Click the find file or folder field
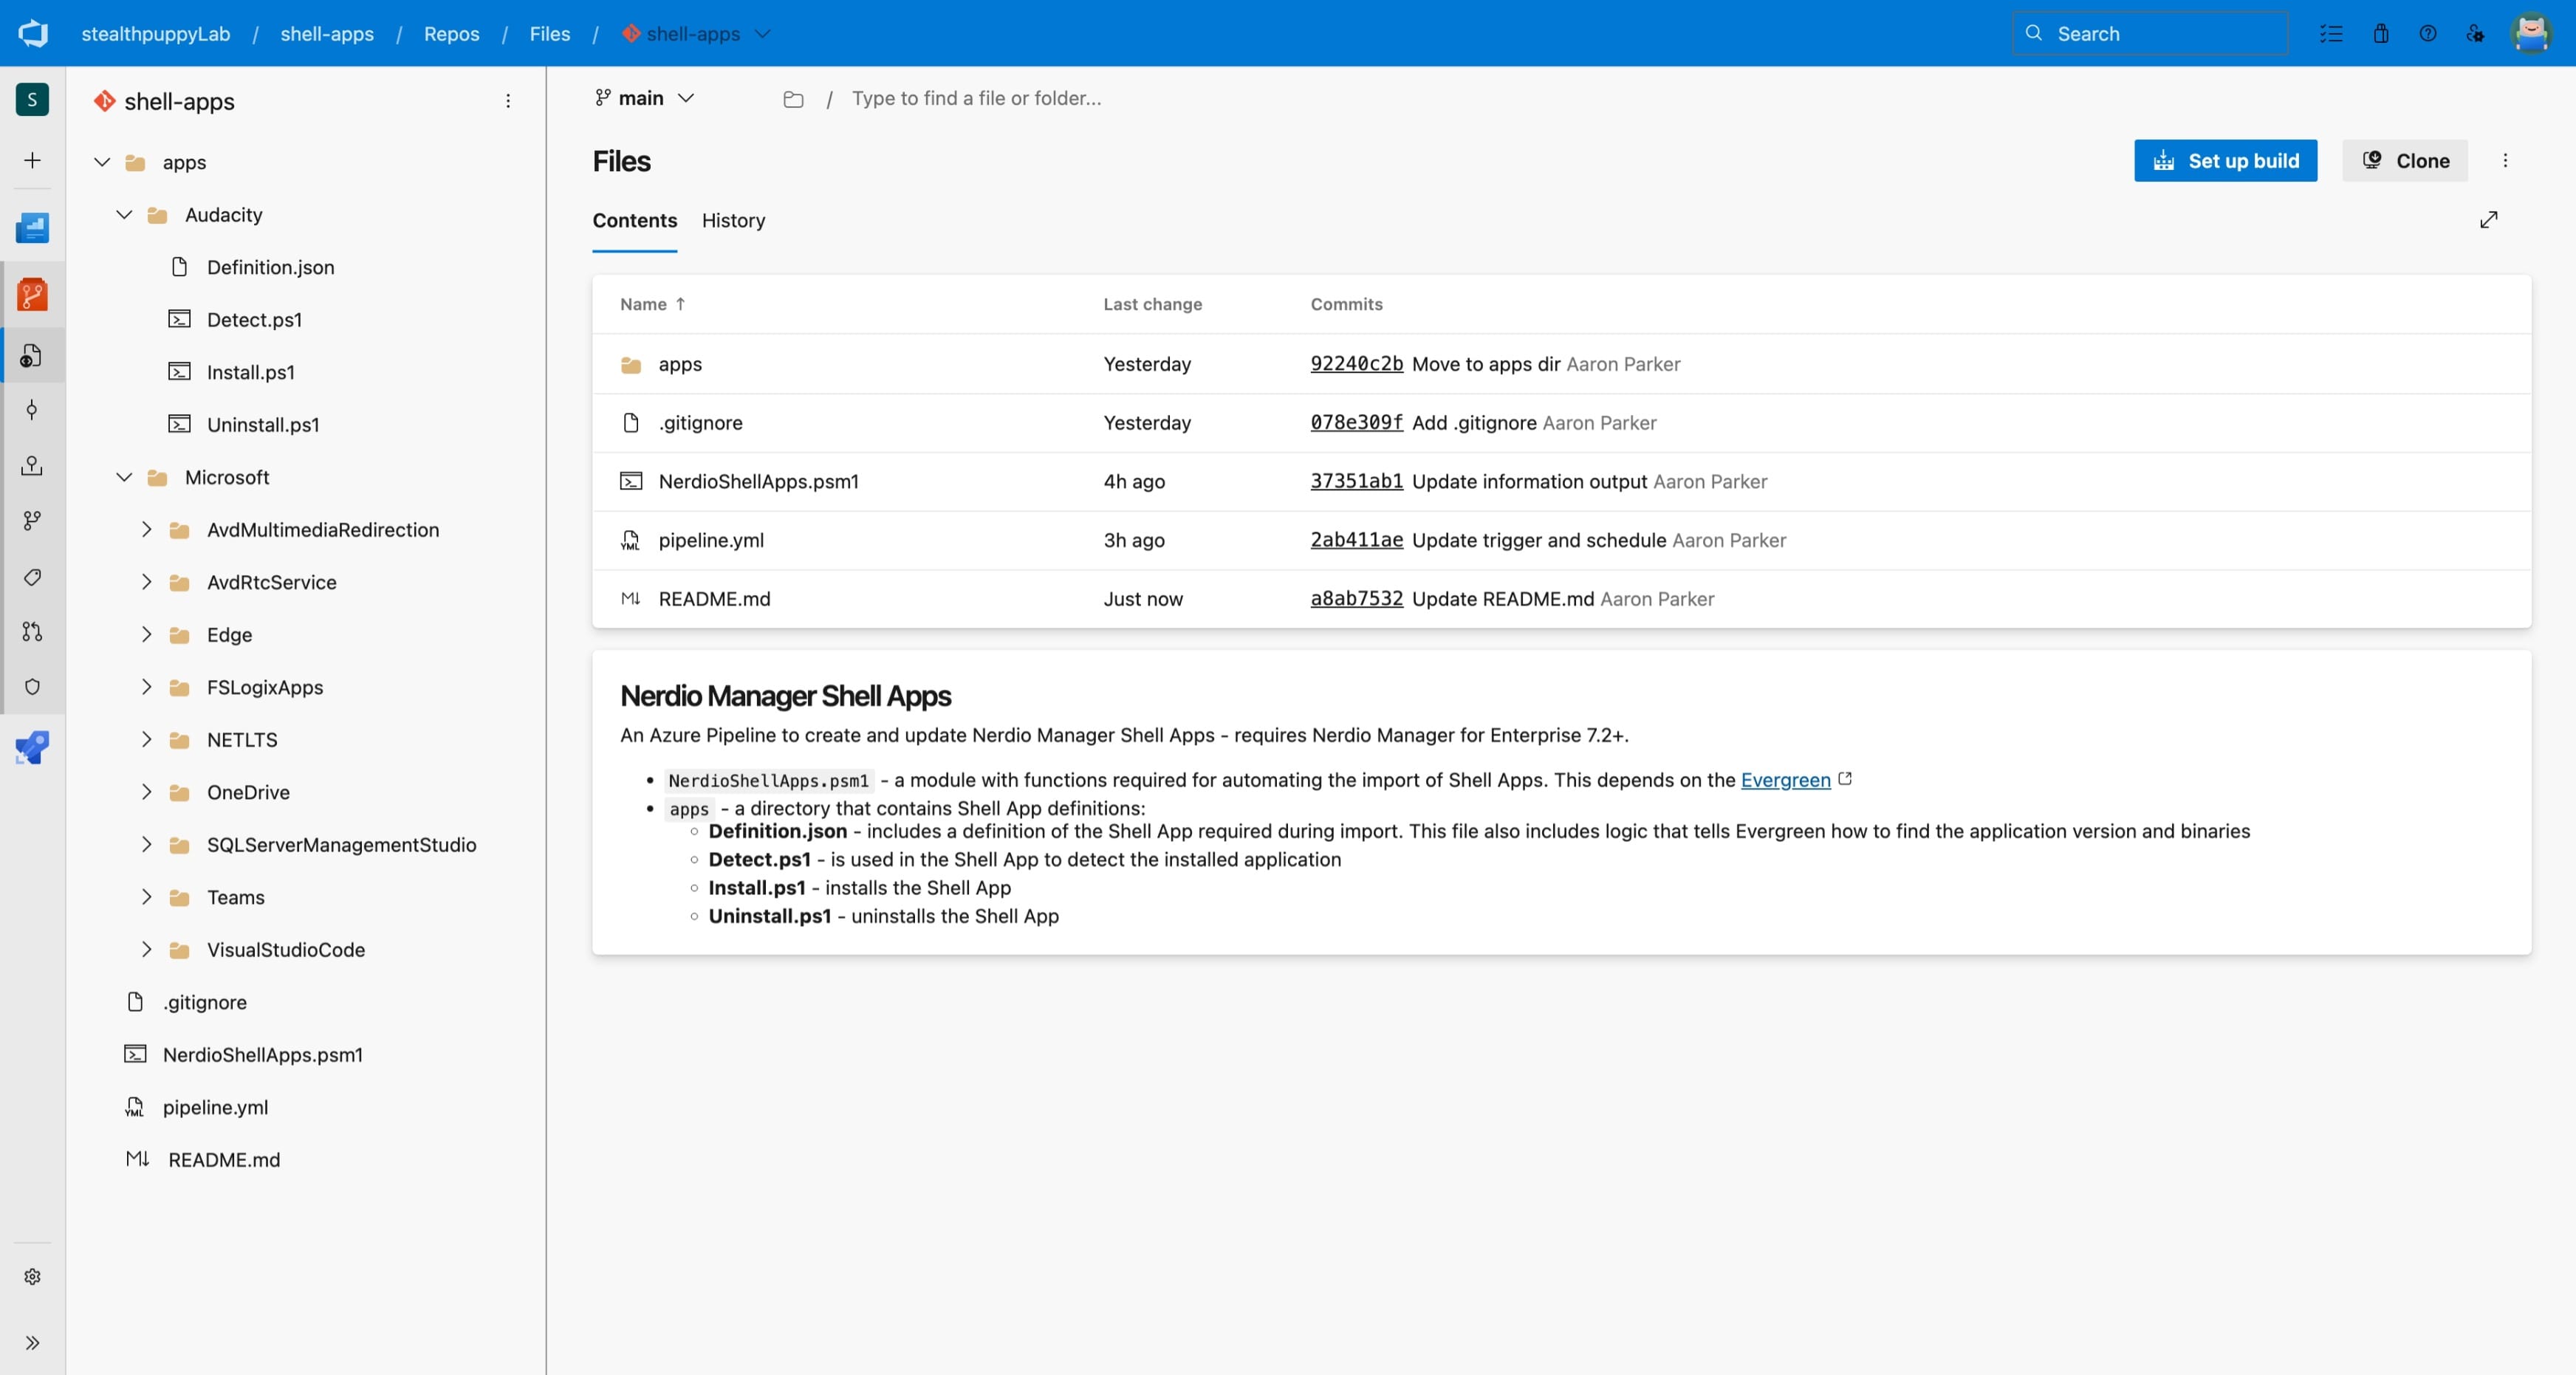This screenshot has height=1375, width=2576. click(x=976, y=98)
